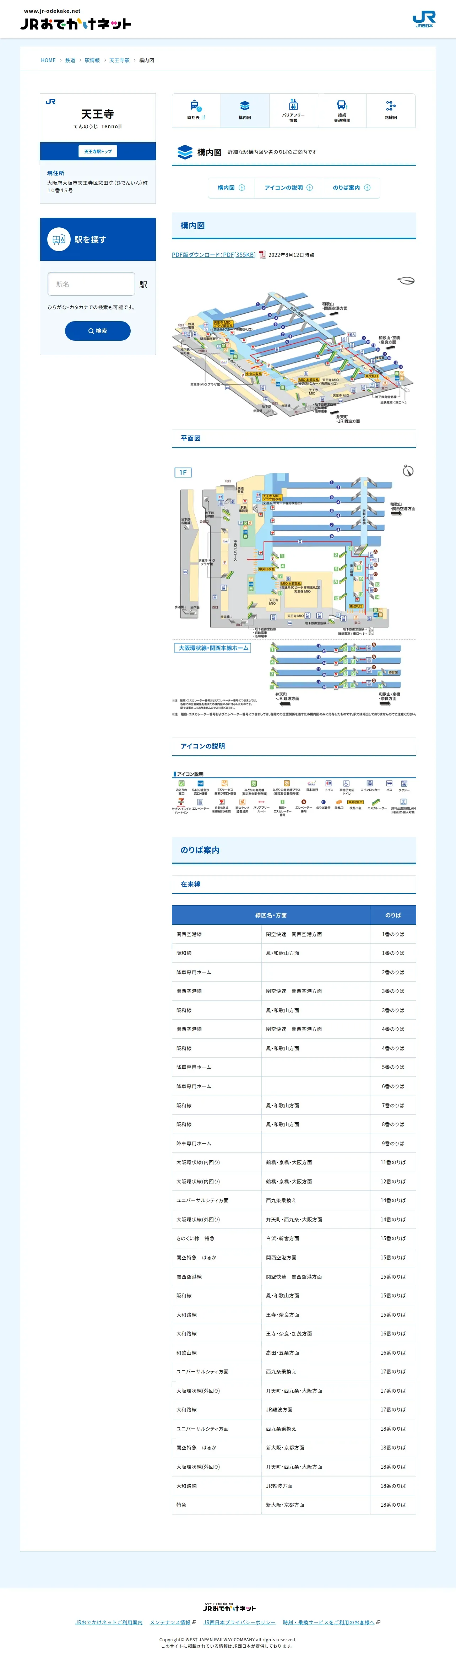Viewport: 456px width, 1658px height.
Task: Click the 天王寺駅トップ button
Action: (98, 151)
